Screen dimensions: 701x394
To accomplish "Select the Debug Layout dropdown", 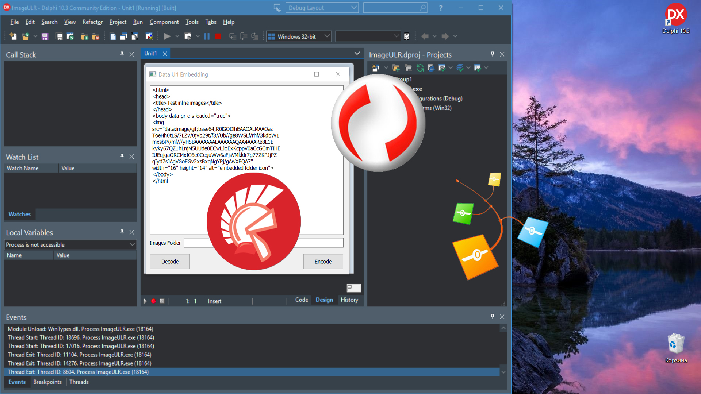I will tap(323, 7).
